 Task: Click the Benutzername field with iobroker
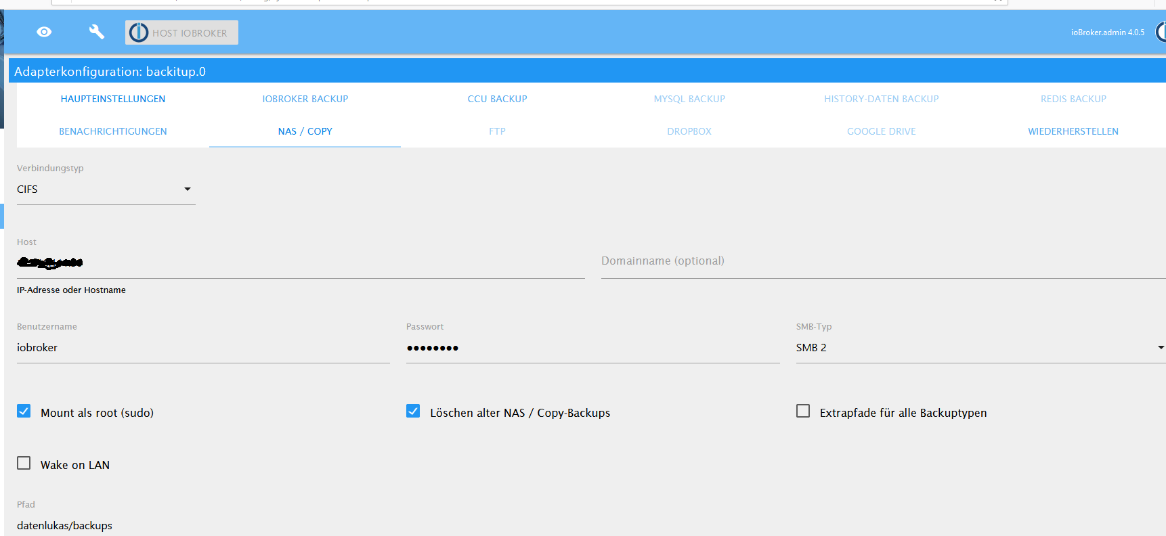pyautogui.click(x=203, y=348)
